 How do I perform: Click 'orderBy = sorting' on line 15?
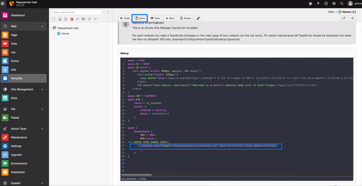[153, 110]
